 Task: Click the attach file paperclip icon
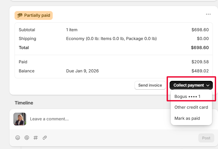coord(45,138)
